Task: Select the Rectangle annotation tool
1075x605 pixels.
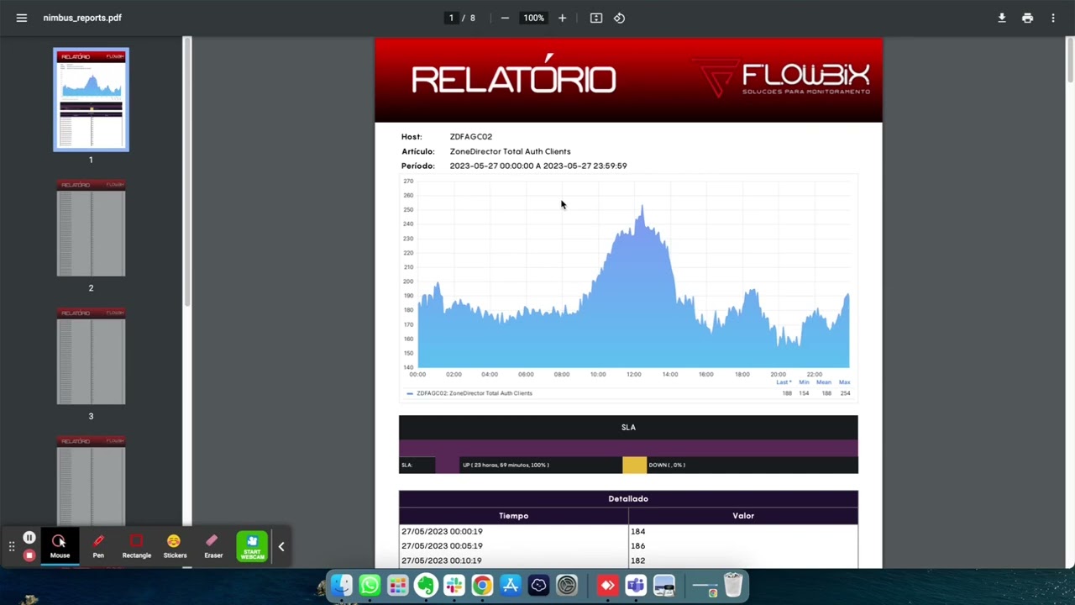Action: click(137, 546)
